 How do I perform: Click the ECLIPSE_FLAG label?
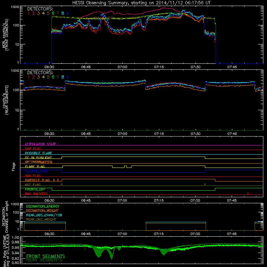[x=36, y=171]
